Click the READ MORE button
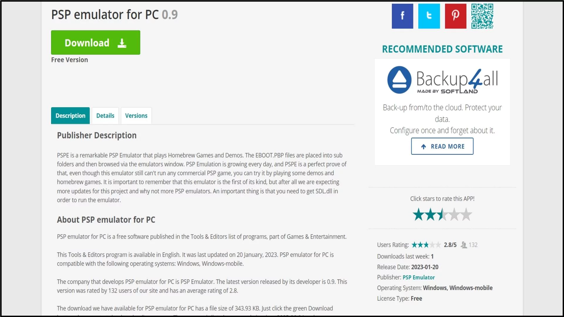Image resolution: width=564 pixels, height=317 pixels. pyautogui.click(x=442, y=146)
